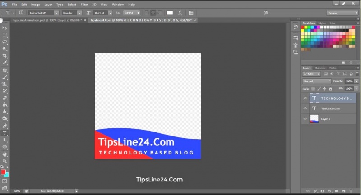This screenshot has width=361, height=195.
Task: Switch to the Channels tab
Action: pos(320,68)
